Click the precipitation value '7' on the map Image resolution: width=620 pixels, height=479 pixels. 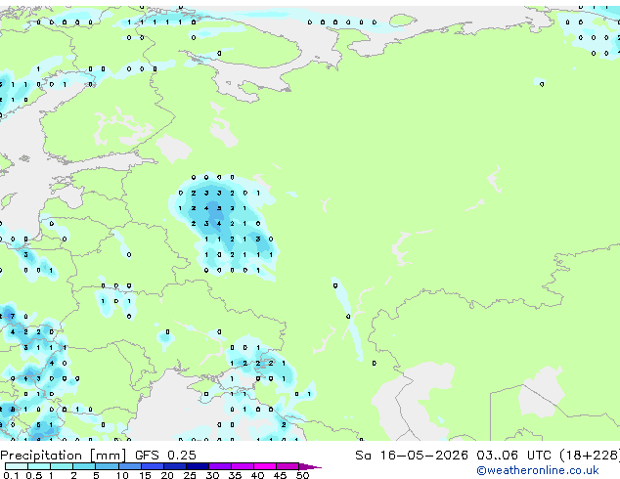(x=13, y=316)
